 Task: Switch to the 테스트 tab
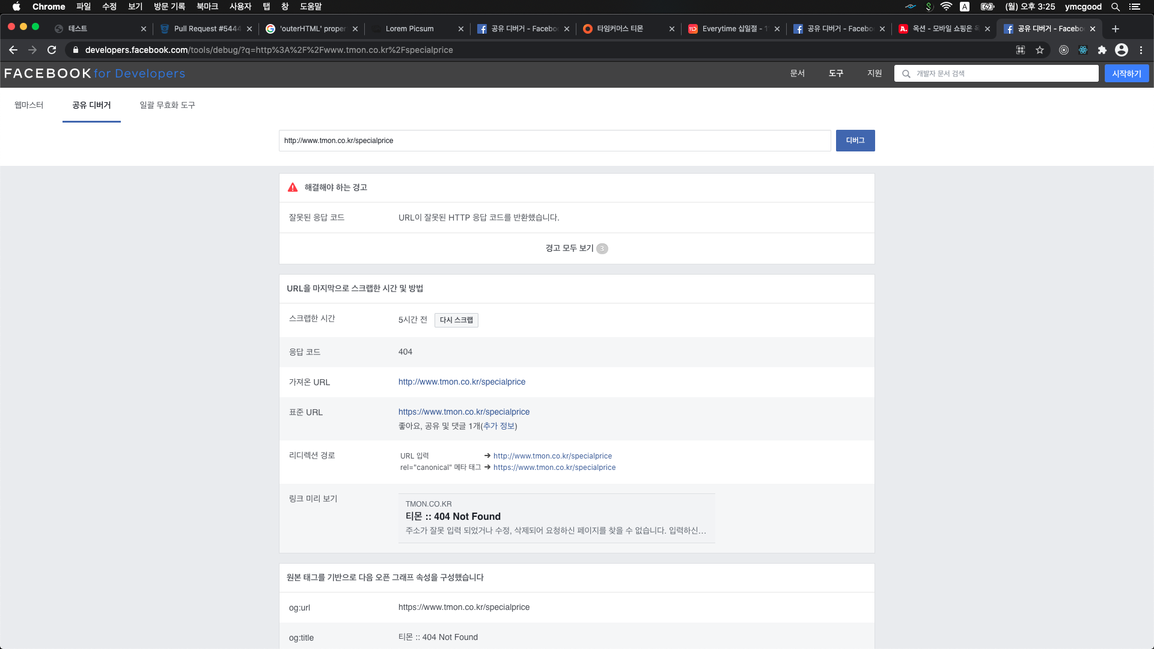click(100, 28)
